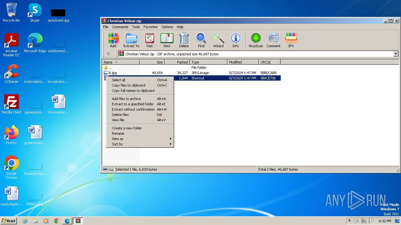The height and width of the screenshot is (225, 401).
Task: Open the Start menu
Action: [x=9, y=221]
